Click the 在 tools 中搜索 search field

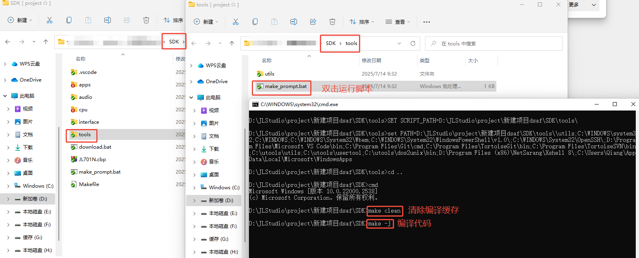point(494,43)
